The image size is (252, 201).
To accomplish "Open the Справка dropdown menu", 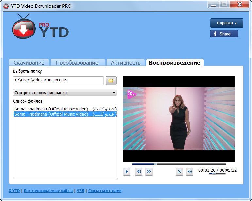I will point(226,23).
